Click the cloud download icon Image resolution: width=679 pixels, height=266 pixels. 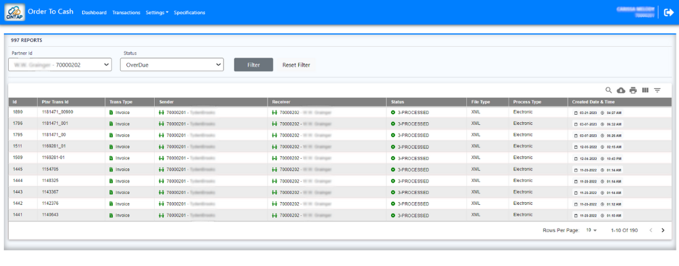[x=621, y=90]
